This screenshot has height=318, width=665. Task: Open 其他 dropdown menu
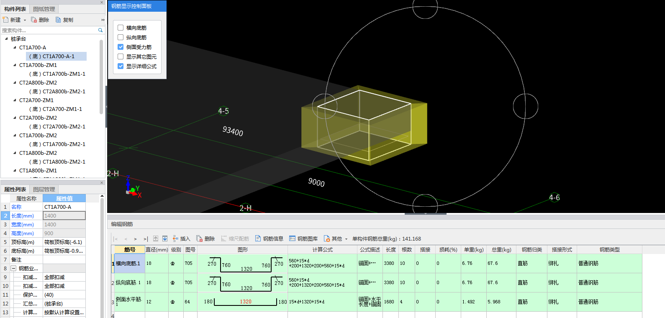pos(336,238)
